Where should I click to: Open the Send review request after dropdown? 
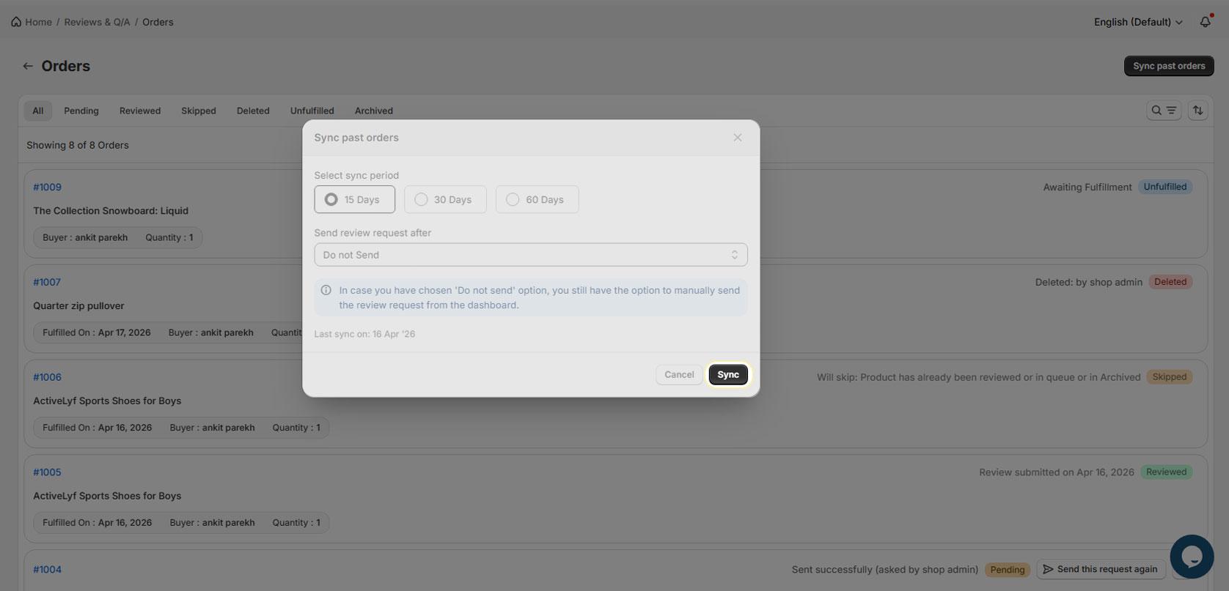[x=531, y=255]
